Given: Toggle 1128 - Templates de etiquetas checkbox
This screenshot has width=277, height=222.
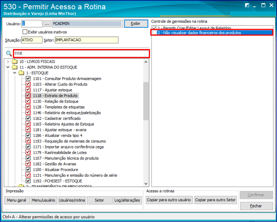Looking at the screenshot, I should tap(28, 107).
